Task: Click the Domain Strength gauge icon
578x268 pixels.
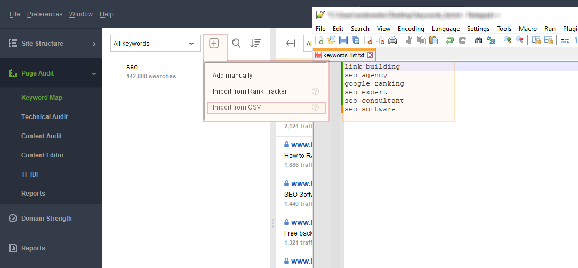Action: pyautogui.click(x=13, y=218)
